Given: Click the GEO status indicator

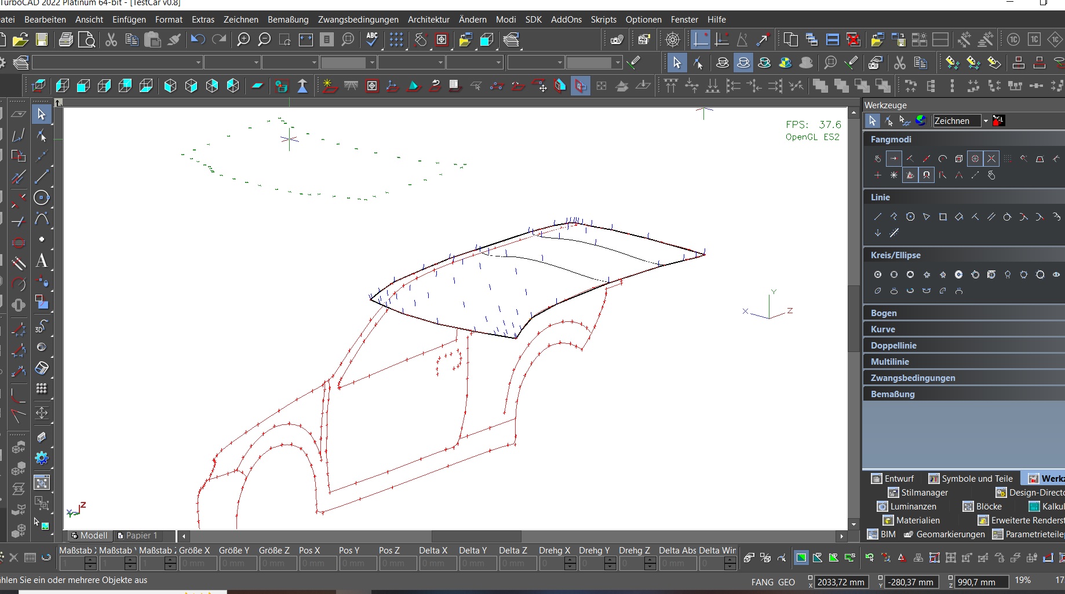Looking at the screenshot, I should (x=786, y=582).
